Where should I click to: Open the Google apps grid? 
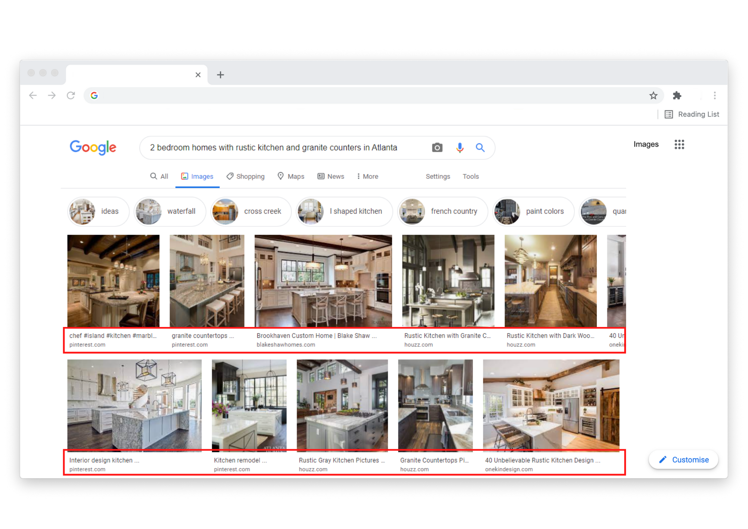(679, 144)
